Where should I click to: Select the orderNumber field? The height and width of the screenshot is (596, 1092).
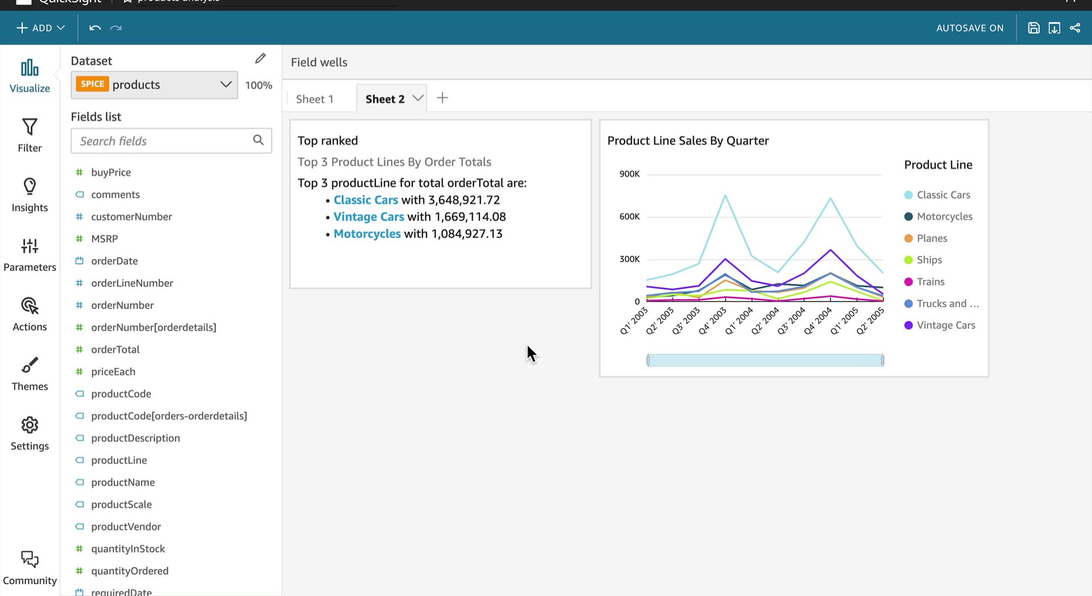point(122,305)
